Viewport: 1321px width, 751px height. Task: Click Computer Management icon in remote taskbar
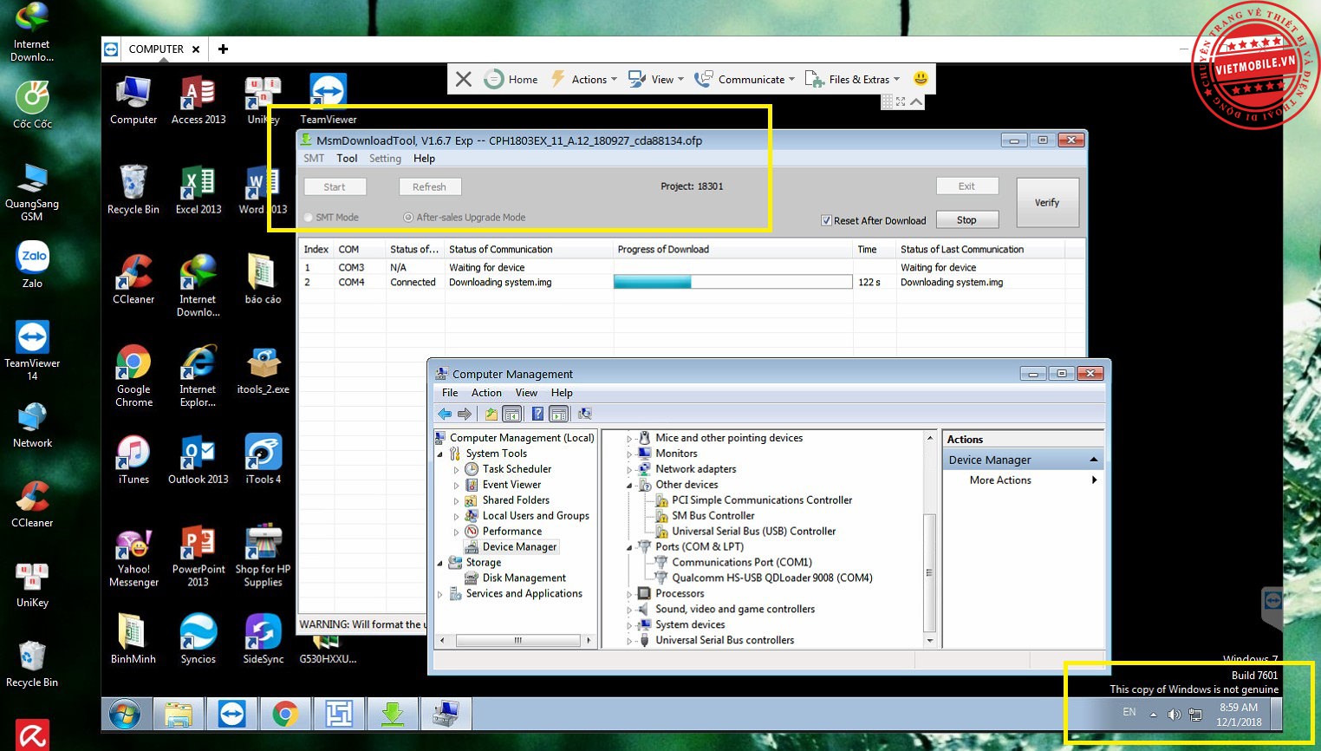click(x=446, y=714)
